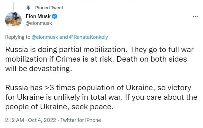Open the @RenataKonkoly profile mention

coord(89,37)
